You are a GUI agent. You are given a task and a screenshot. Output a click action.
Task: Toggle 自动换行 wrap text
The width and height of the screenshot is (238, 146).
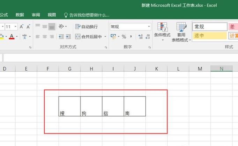(87, 27)
